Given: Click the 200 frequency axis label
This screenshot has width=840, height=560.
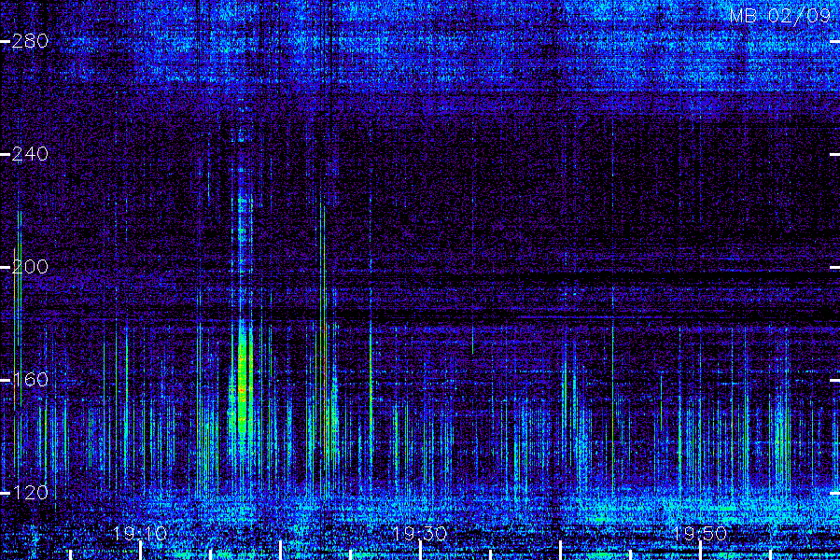Looking at the screenshot, I should pos(30,267).
